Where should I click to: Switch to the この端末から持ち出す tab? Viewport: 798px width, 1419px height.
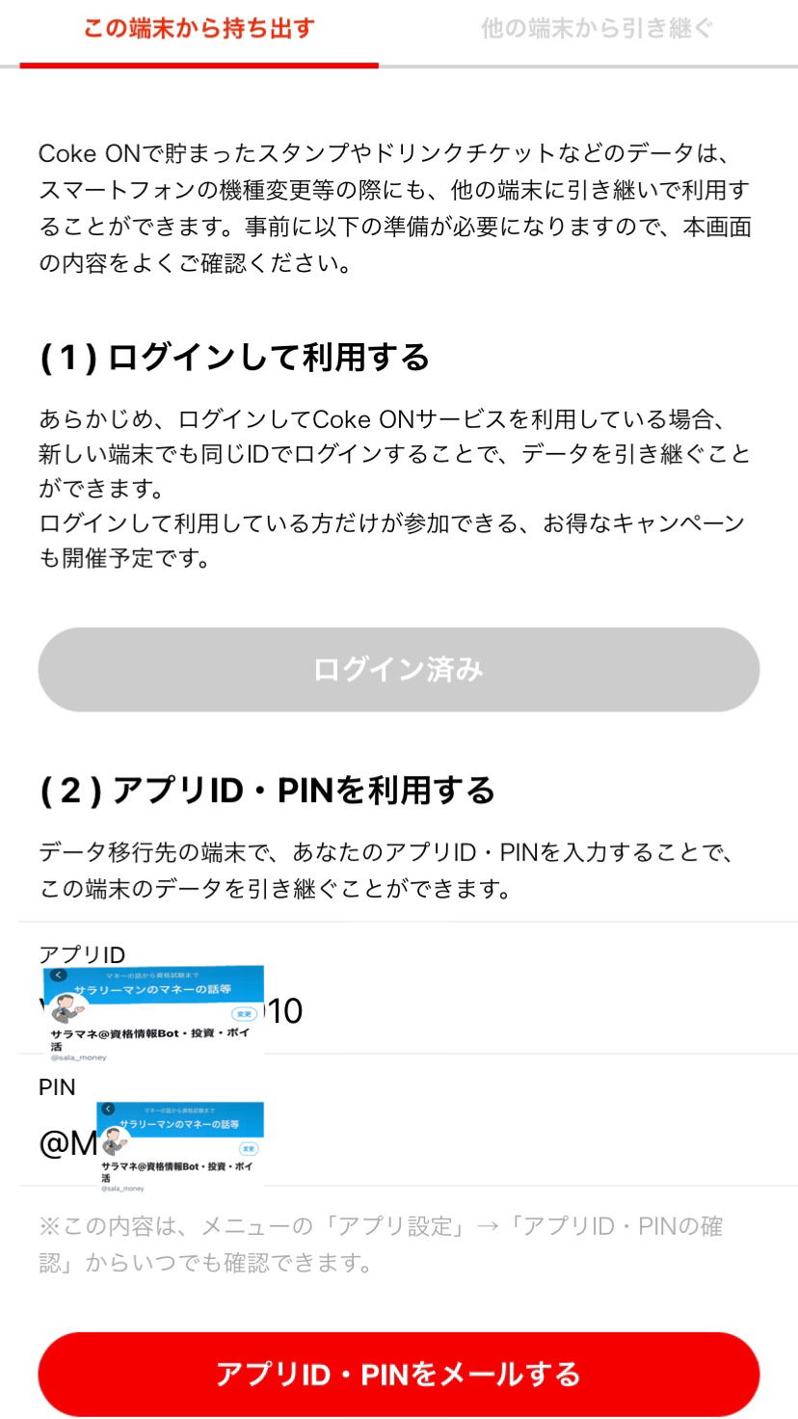(199, 29)
